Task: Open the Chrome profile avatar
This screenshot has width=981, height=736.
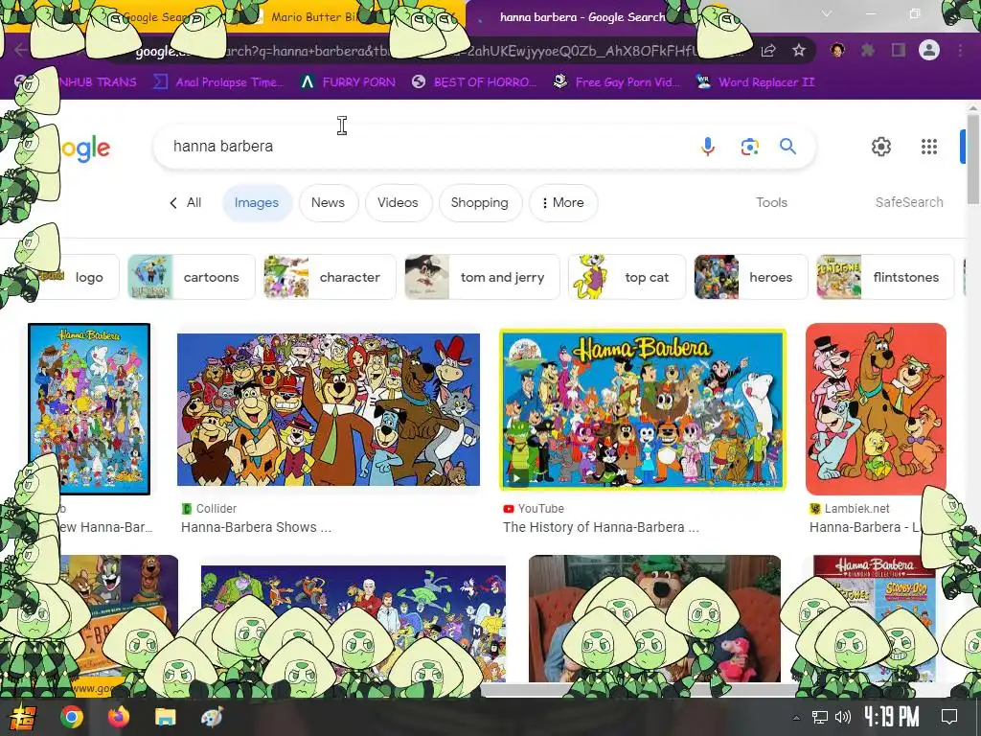Action: [x=929, y=50]
